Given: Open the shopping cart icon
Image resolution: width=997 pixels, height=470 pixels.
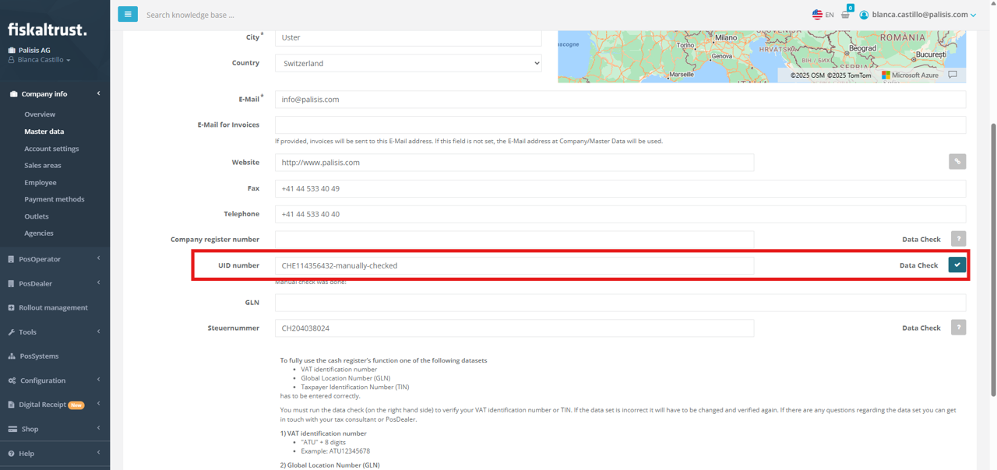Looking at the screenshot, I should 845,14.
